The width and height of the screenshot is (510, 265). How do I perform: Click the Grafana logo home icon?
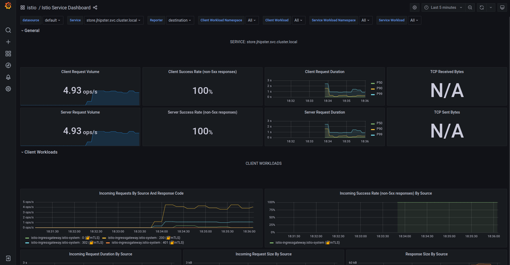(x=8, y=6)
